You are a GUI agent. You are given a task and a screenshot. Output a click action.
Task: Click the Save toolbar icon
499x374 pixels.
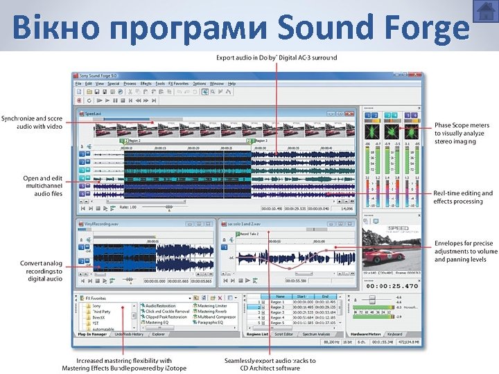point(97,91)
